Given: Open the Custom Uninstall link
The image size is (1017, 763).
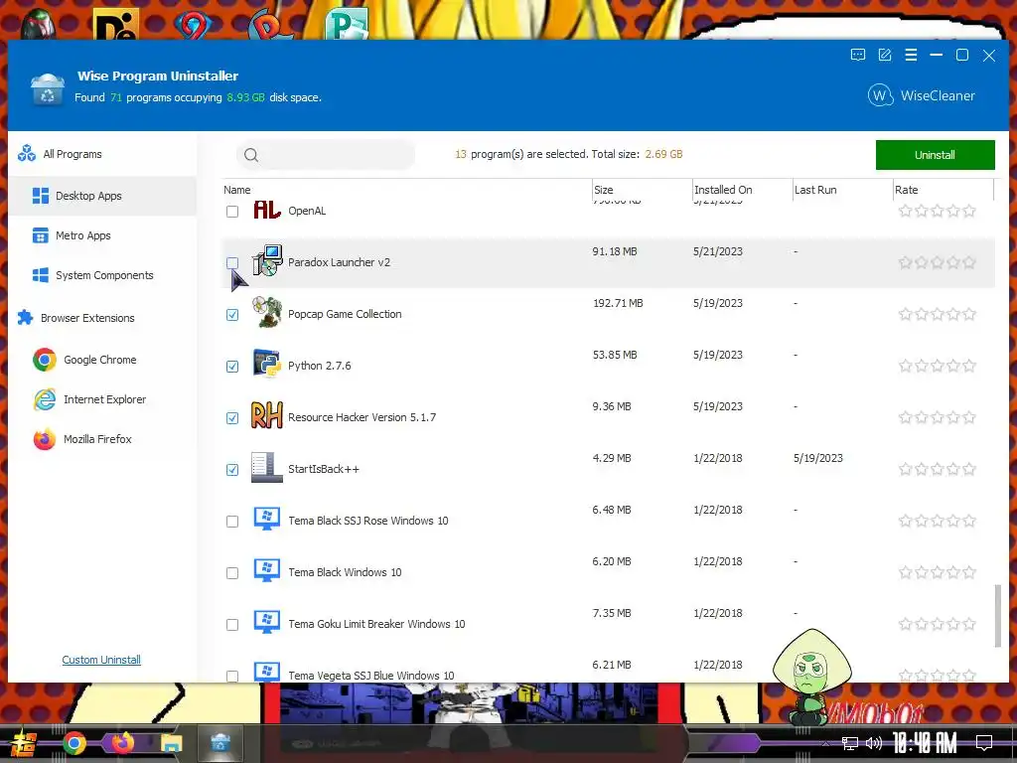Looking at the screenshot, I should coord(101,660).
